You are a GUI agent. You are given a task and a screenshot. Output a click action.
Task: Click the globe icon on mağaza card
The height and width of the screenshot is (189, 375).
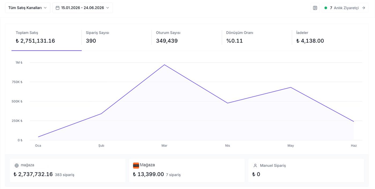(x=17, y=165)
